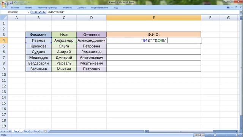Minimize the workbook window inside Excel
The width and height of the screenshot is (243, 137).
232,8
